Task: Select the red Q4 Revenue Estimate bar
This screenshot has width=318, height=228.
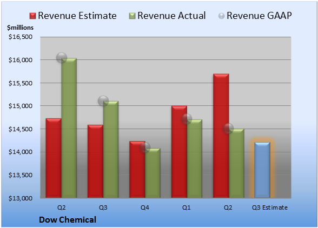Action: tap(137, 170)
